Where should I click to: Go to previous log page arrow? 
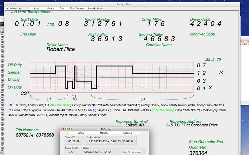click(x=7, y=8)
